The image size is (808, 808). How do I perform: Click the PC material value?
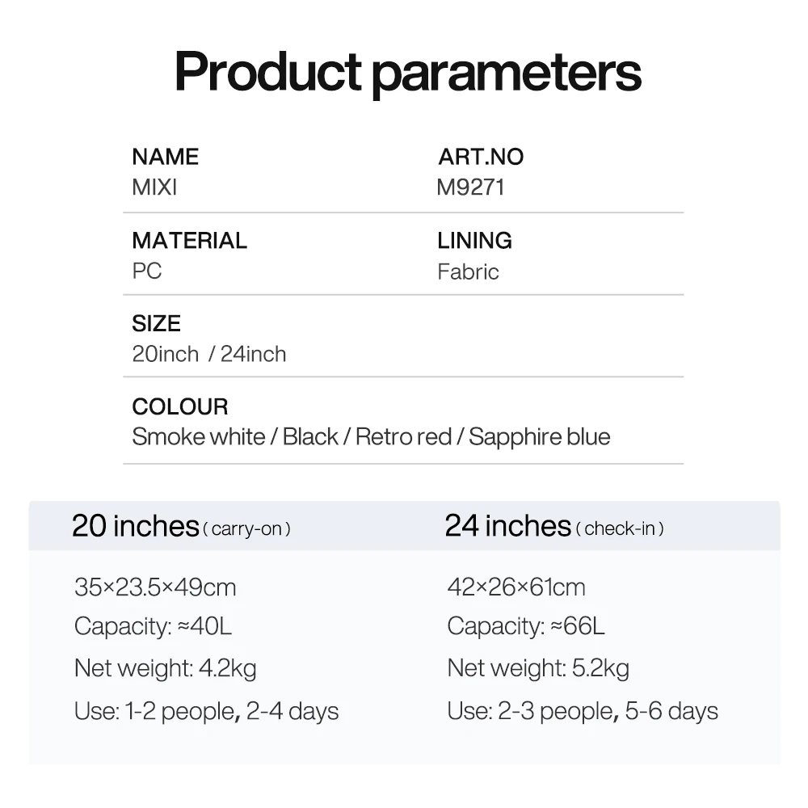(147, 271)
